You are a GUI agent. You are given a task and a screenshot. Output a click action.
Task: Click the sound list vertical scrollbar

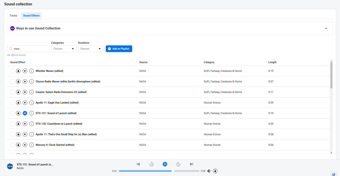331,75
